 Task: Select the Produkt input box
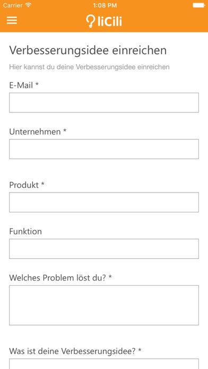pyautogui.click(x=104, y=203)
